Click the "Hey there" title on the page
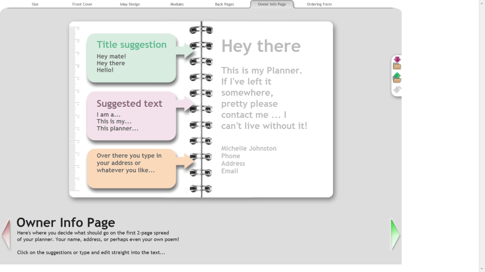Viewport: 485px width, 272px height. (261, 46)
